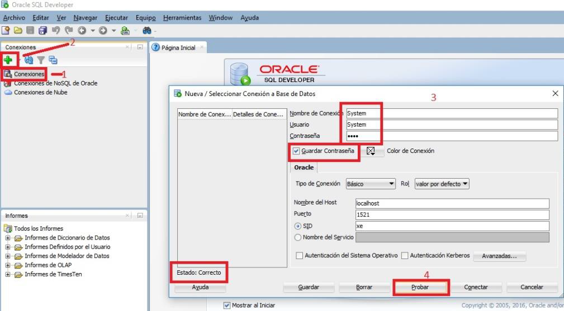Expand Informes de Modelador de Datos node
This screenshot has height=311, width=564.
[x=8, y=256]
